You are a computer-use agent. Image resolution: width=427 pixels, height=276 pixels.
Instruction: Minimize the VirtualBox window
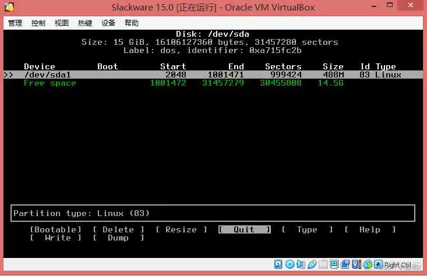tap(375, 6)
